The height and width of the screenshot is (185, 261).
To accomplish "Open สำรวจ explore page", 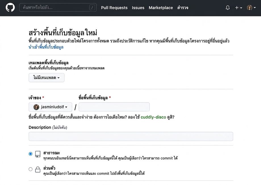I will click(x=183, y=8).
